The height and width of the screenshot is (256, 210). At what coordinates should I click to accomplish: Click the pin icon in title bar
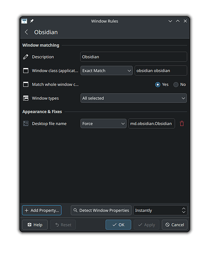(32, 21)
